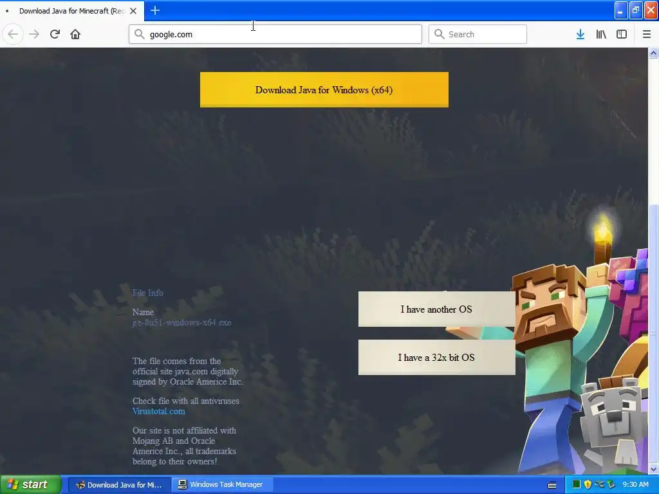Viewport: 659px width, 494px height.
Task: Click the browser Back arrow button
Action: 13,34
